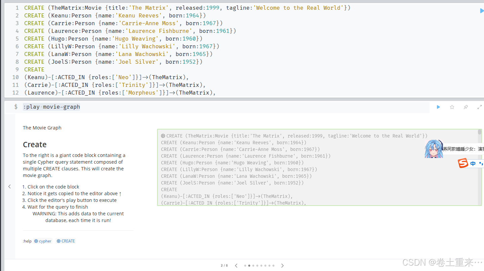Image resolution: width=484 pixels, height=271 pixels.
Task: Jump to first pagination dot
Action: pos(245,266)
